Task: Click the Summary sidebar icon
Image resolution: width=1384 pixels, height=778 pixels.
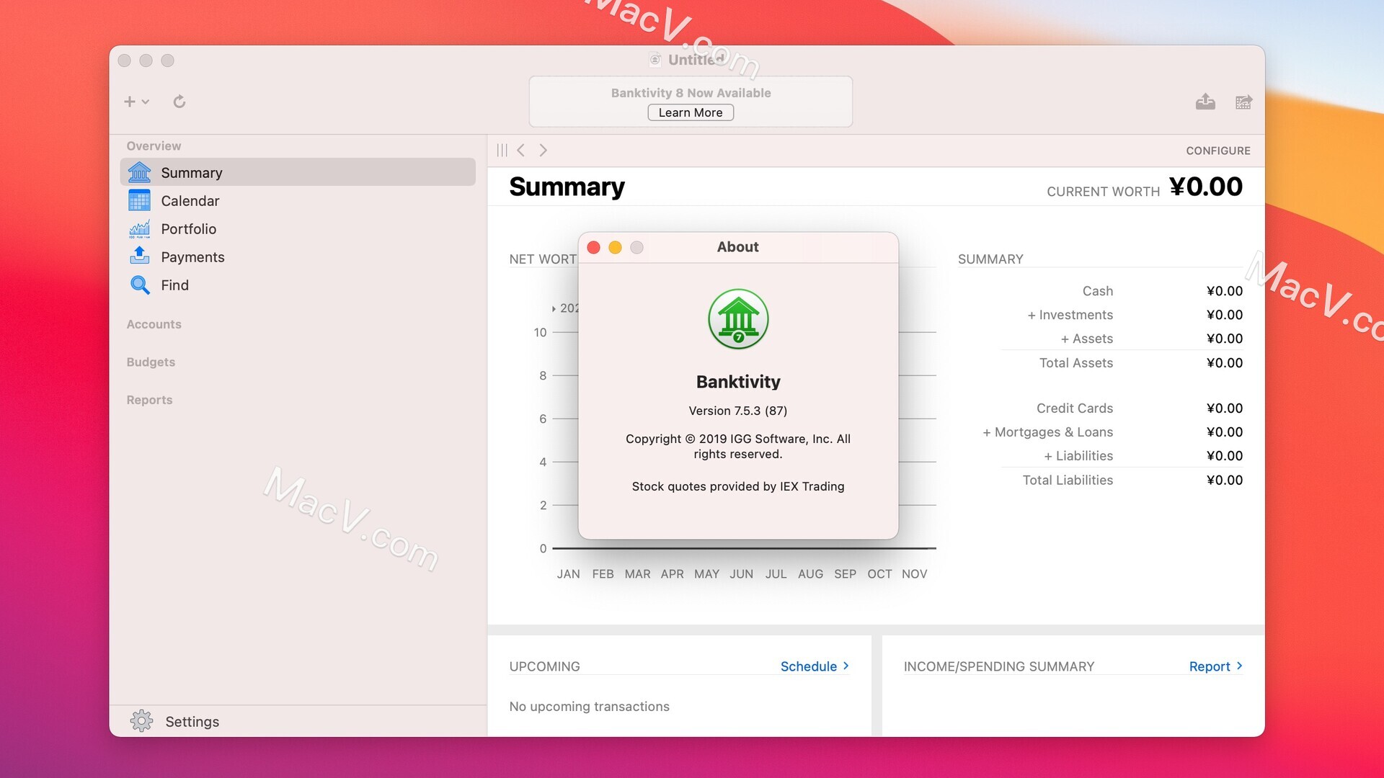Action: click(140, 172)
